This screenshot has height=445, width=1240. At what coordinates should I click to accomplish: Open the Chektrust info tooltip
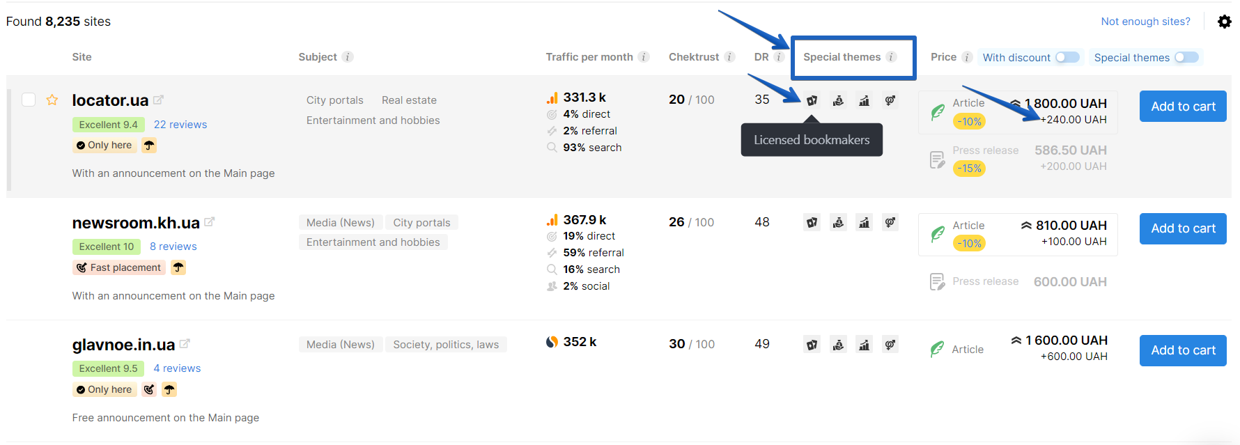pos(729,57)
